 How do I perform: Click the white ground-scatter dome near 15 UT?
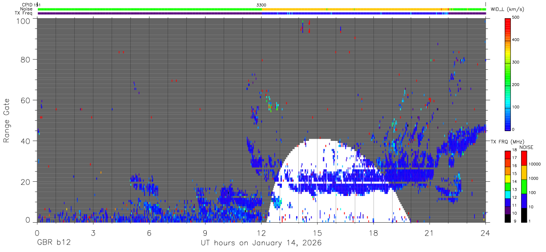(x=338, y=180)
